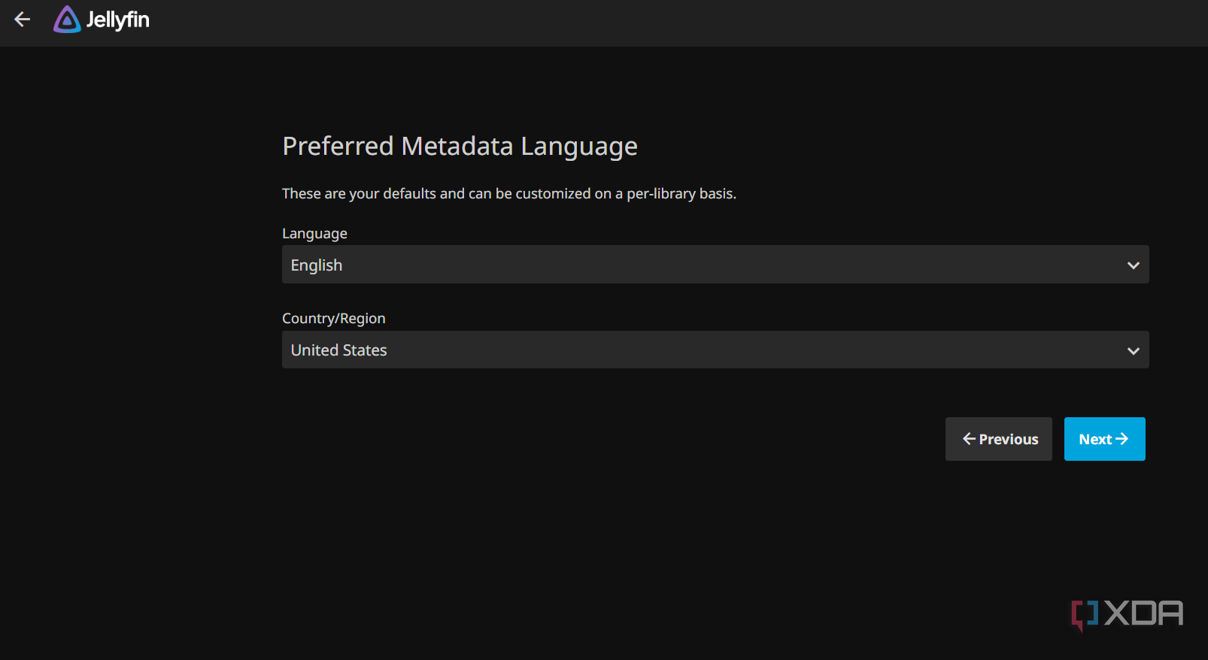Image resolution: width=1208 pixels, height=660 pixels.
Task: Go back using the header back arrow
Action: [23, 20]
